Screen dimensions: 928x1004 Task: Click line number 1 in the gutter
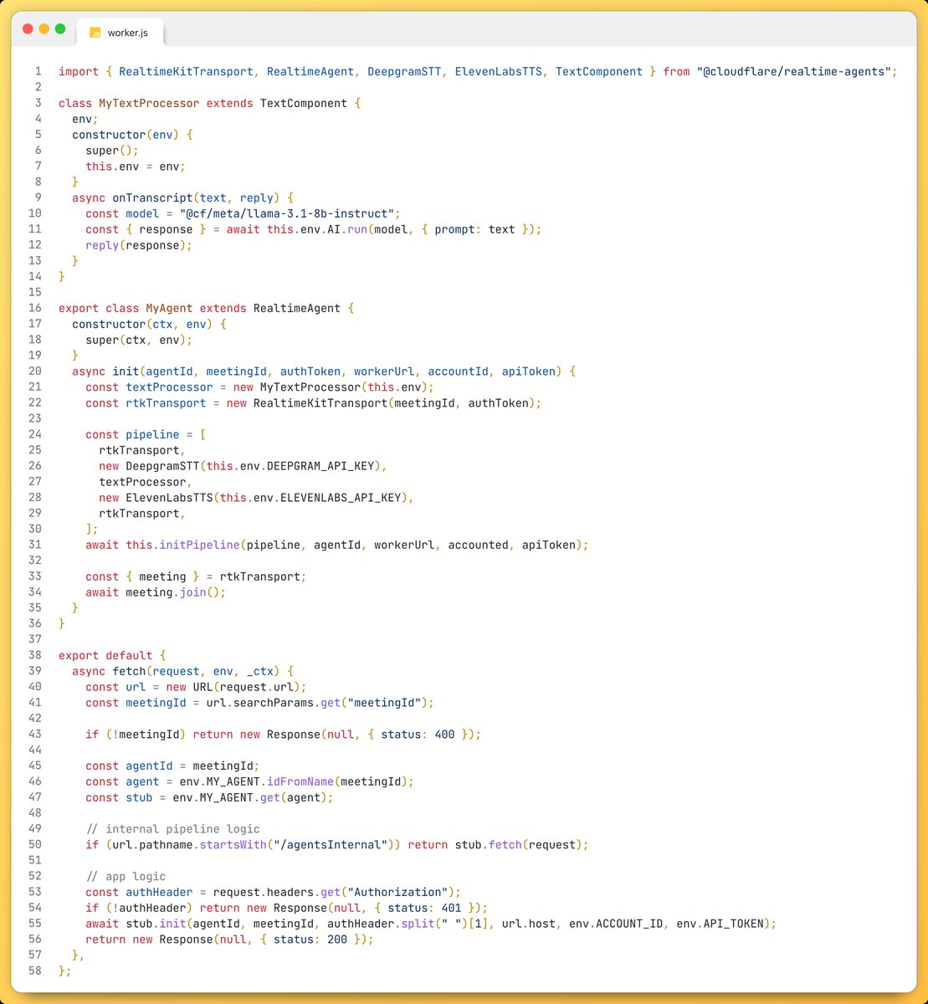click(x=38, y=72)
